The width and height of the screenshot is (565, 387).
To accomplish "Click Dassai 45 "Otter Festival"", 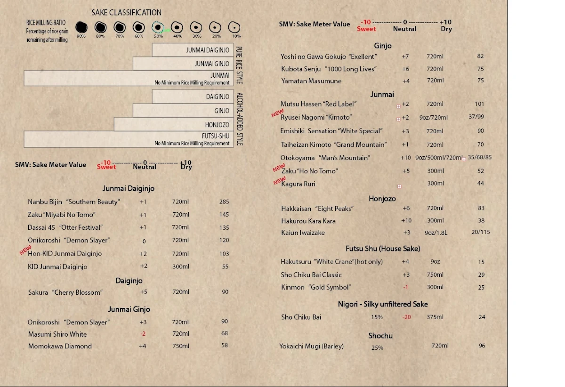I will click(x=65, y=227).
